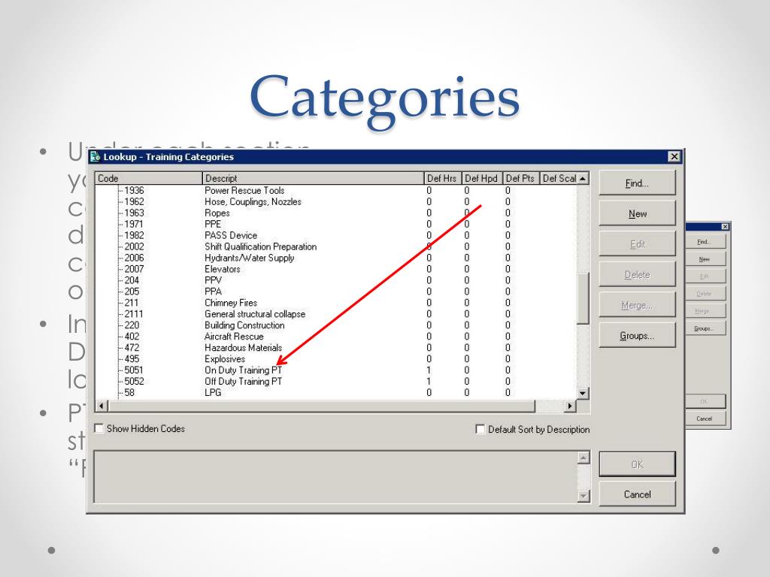Viewport: 770px width, 577px height.
Task: Click the Lookup dialog title bar icon
Action: coord(95,157)
